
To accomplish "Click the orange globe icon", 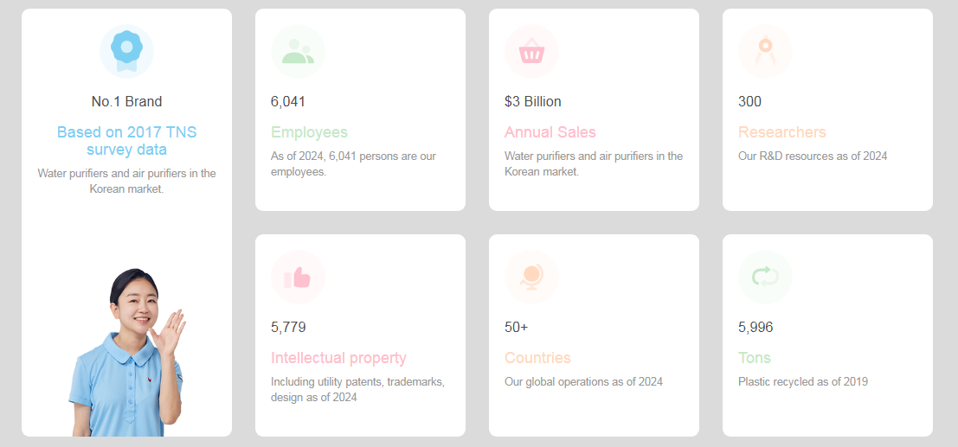I will point(531,277).
